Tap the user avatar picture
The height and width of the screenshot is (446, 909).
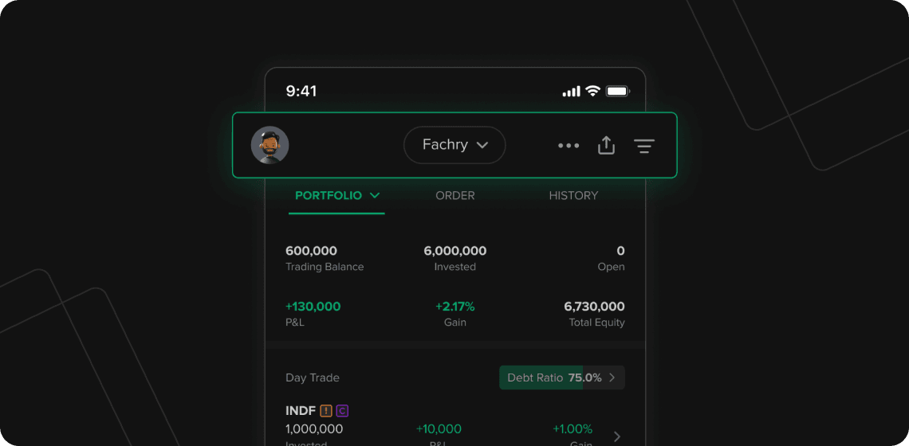tap(270, 145)
